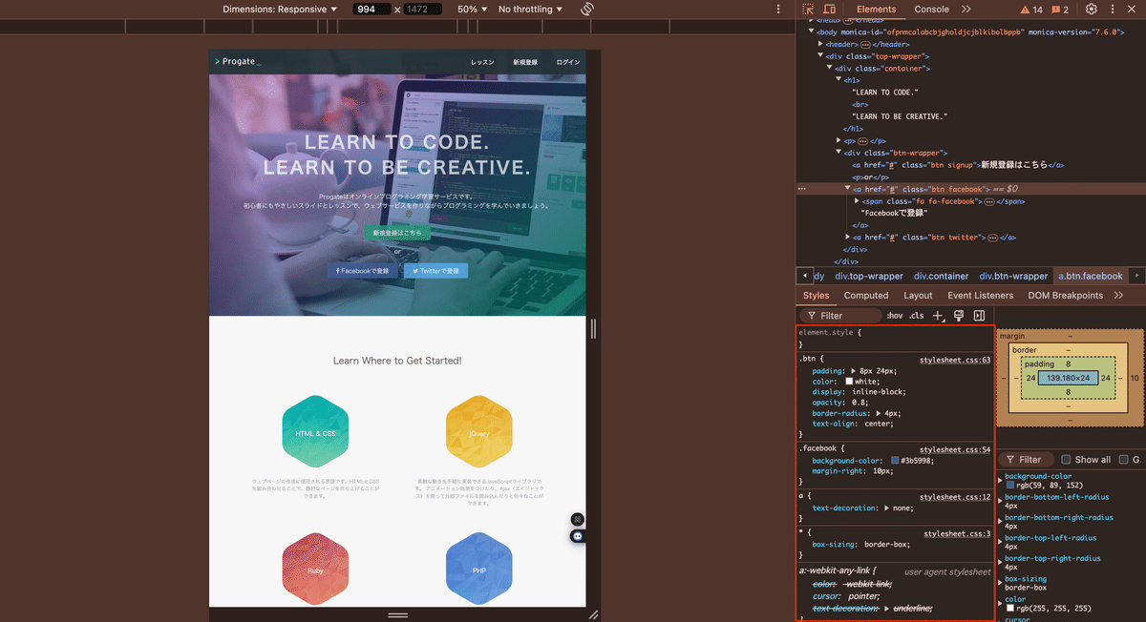Enable the Show all checkbox
This screenshot has height=622, width=1146.
(1066, 459)
